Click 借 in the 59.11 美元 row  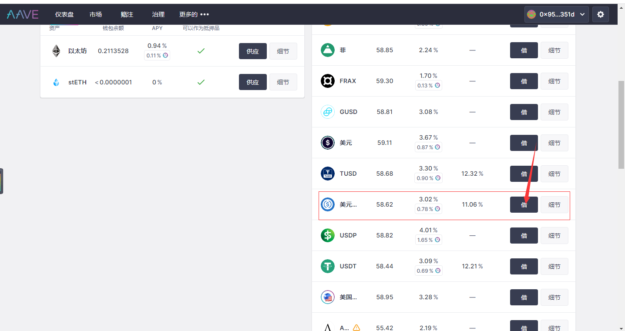(524, 143)
